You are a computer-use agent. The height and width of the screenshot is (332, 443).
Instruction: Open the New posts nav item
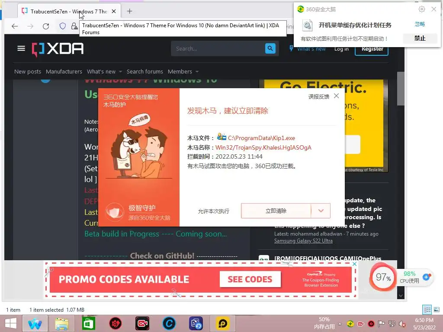[28, 71]
